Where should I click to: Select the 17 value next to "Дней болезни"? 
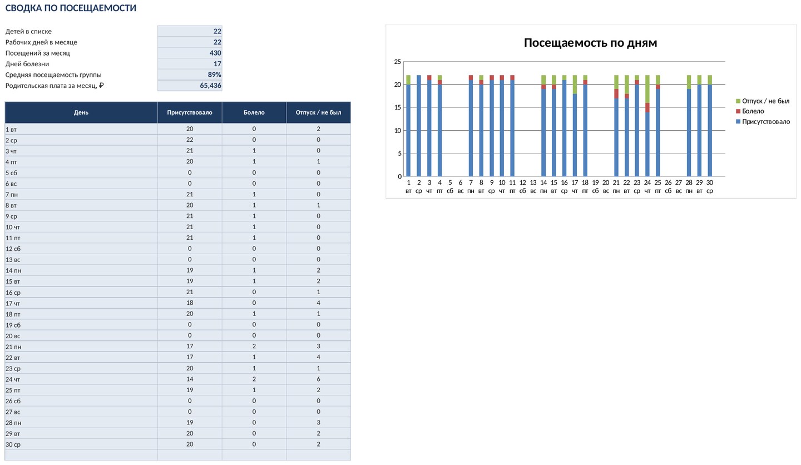click(x=190, y=64)
